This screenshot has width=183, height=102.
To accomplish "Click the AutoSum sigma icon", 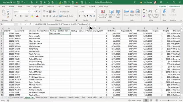I will pos(144,10).
